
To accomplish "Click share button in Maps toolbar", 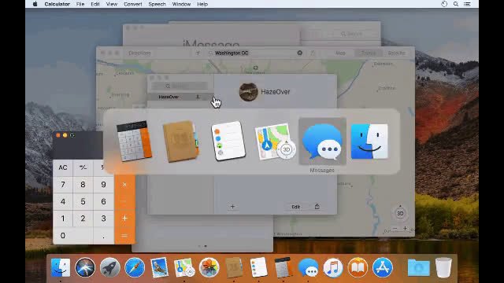I will click(x=313, y=53).
